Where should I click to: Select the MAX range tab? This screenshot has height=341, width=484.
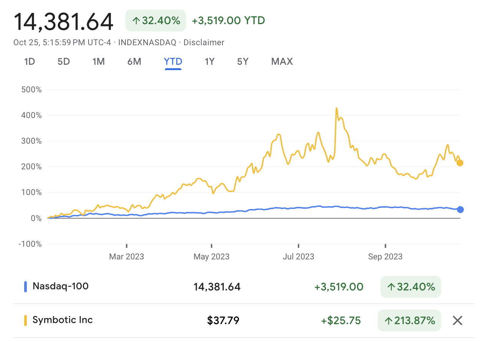click(282, 61)
